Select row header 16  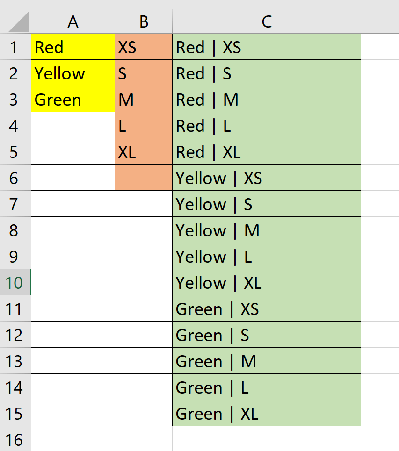point(14,438)
